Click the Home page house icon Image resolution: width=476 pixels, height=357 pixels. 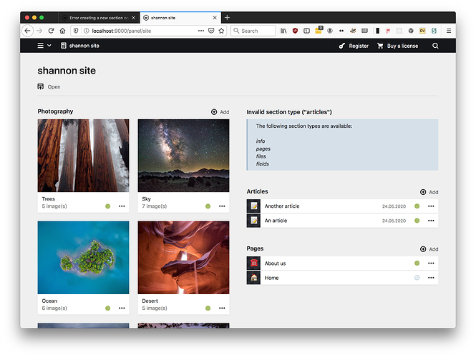[254, 278]
